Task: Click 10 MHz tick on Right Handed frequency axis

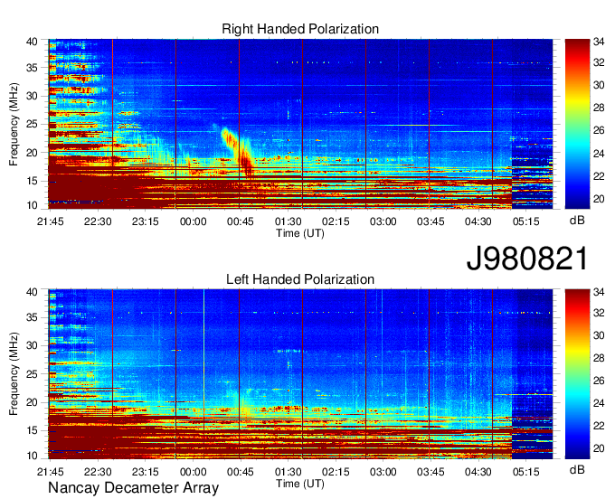Action: point(32,205)
